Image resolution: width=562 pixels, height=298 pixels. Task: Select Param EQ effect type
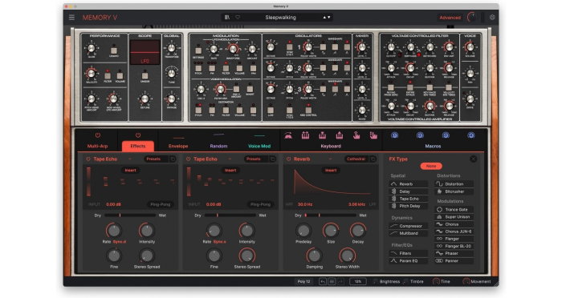point(409,261)
